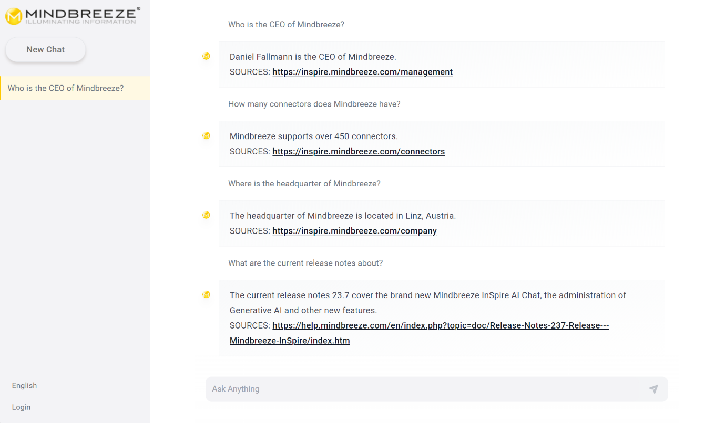Image resolution: width=715 pixels, height=423 pixels.
Task: Click question 'Who is the CEO of Mindbreeze?' in conversation
Action: point(286,25)
